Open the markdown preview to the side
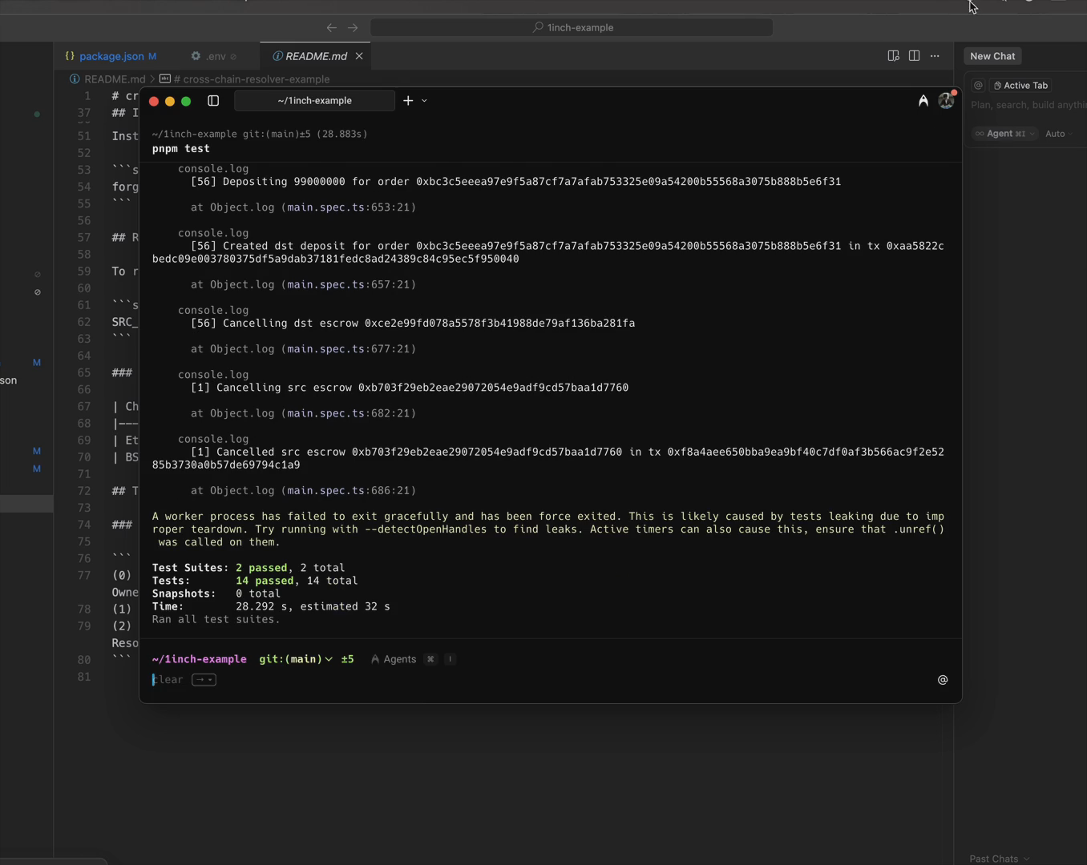This screenshot has width=1087, height=865. click(x=893, y=56)
